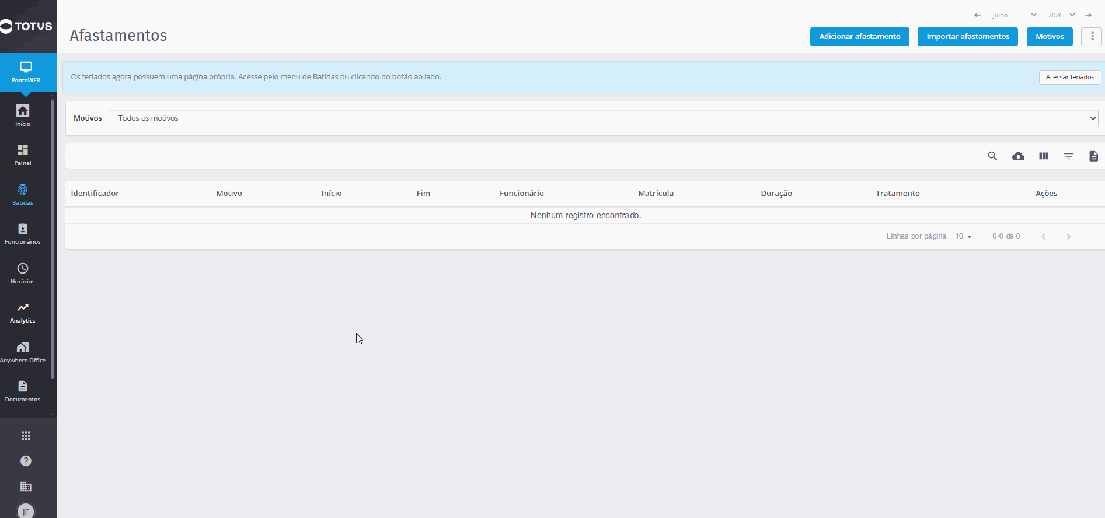Viewport: 1105px width, 518px height.
Task: Sort by Tratamento column header
Action: [898, 194]
